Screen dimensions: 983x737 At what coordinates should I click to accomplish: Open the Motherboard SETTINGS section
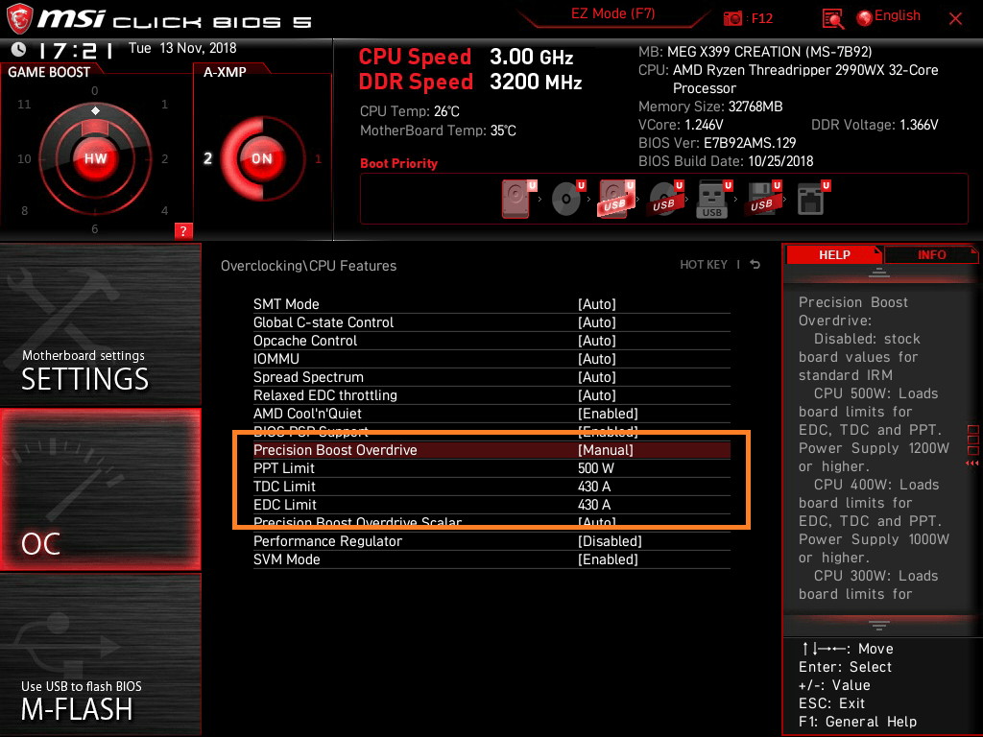[100, 324]
